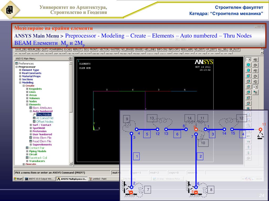Toggle Dynamic Model Mode mouse icon
This screenshot has height=201, width=269.
point(255,92)
